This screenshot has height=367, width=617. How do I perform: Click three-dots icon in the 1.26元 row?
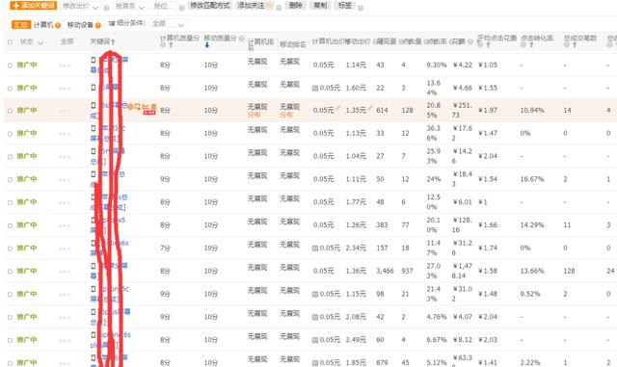coord(65,225)
